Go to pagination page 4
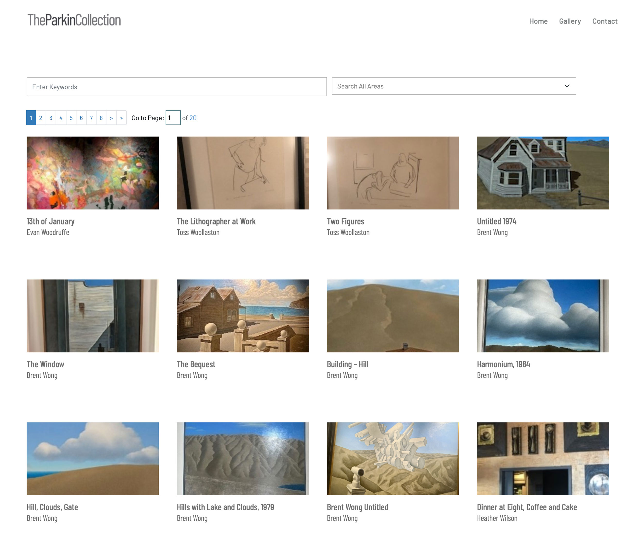 [61, 118]
